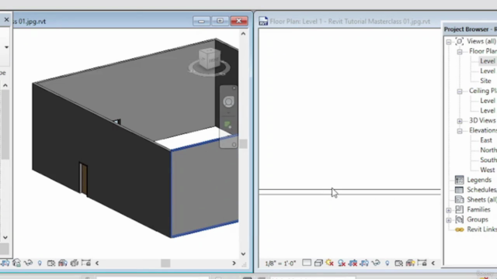Click Show Analytical Model icon in floor plan view
This screenshot has height=279, width=497.
(x=410, y=263)
